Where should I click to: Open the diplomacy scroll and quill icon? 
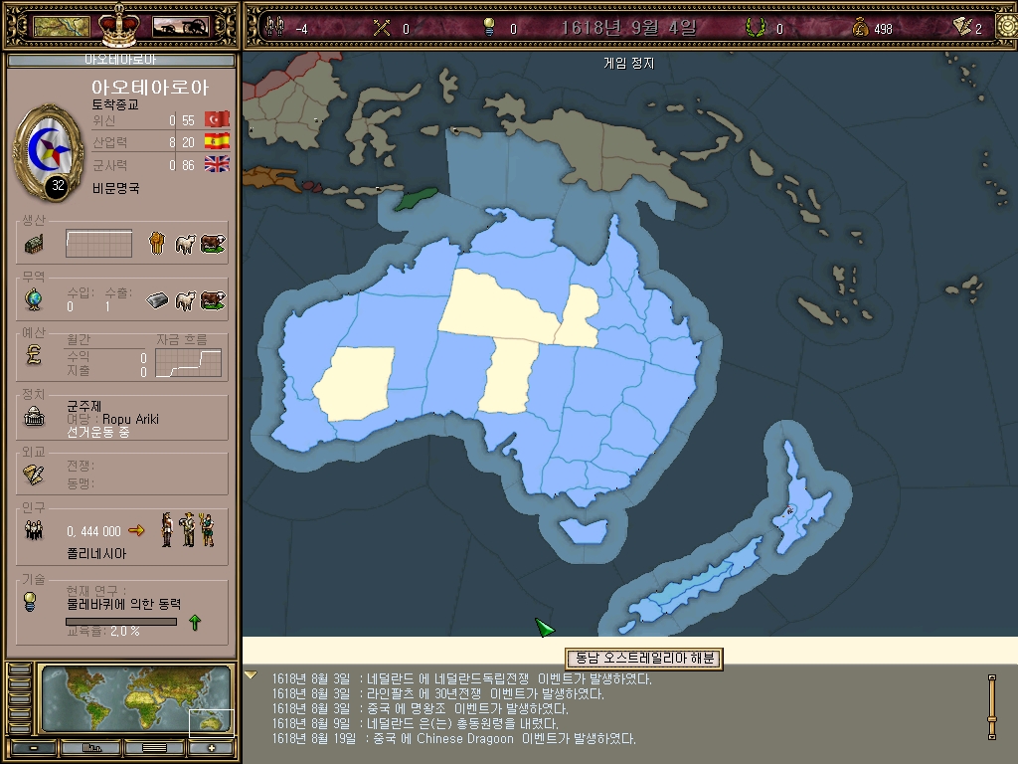tap(34, 475)
